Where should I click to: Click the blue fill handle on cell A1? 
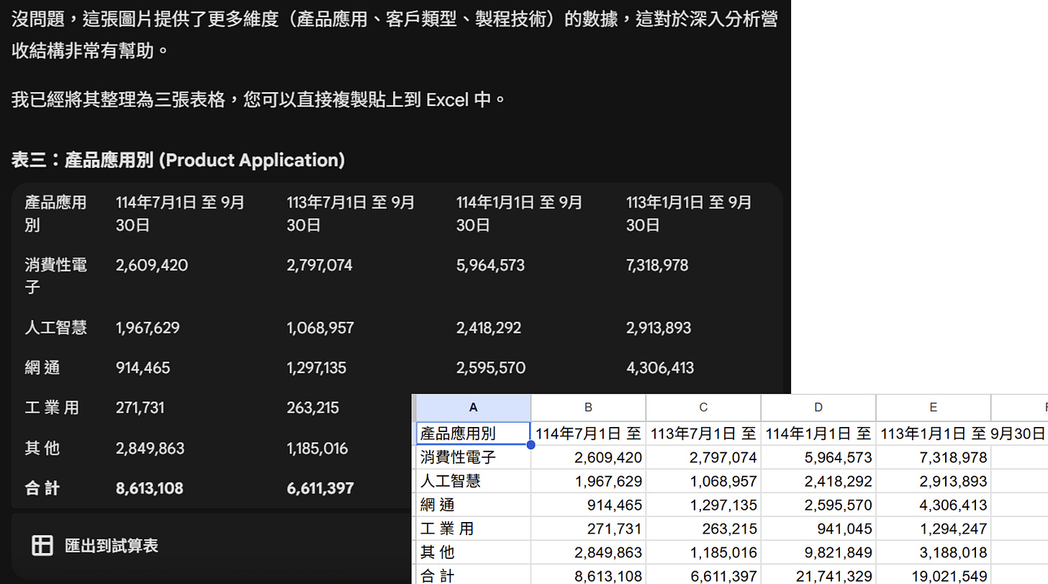pyautogui.click(x=531, y=445)
